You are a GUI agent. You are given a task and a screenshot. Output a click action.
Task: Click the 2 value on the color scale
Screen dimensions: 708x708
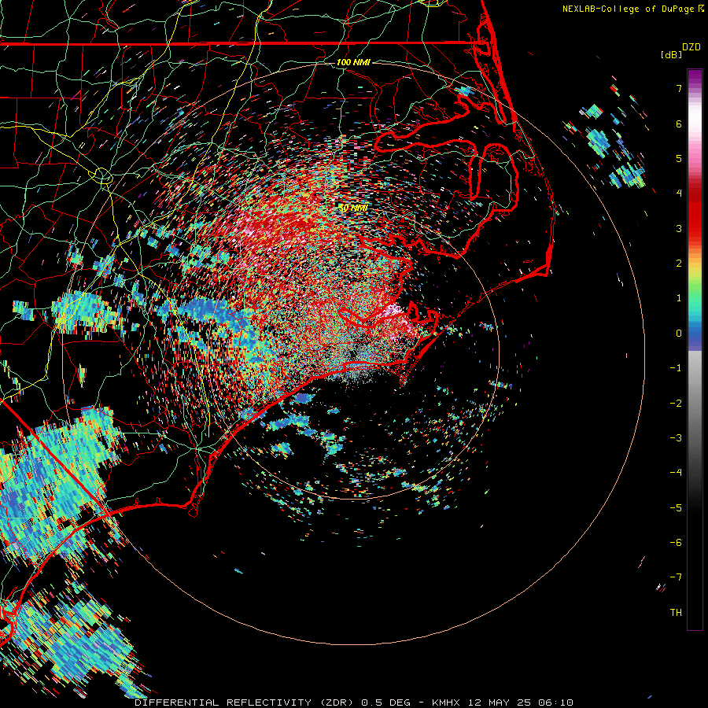click(x=679, y=264)
